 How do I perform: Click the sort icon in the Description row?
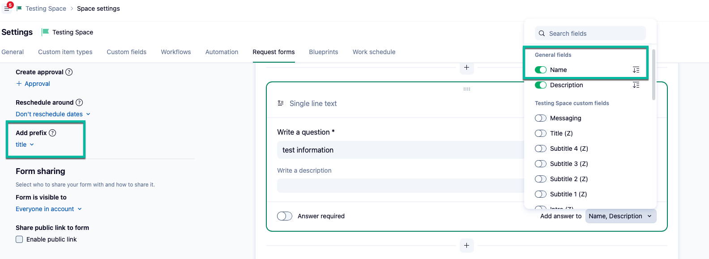(x=636, y=85)
